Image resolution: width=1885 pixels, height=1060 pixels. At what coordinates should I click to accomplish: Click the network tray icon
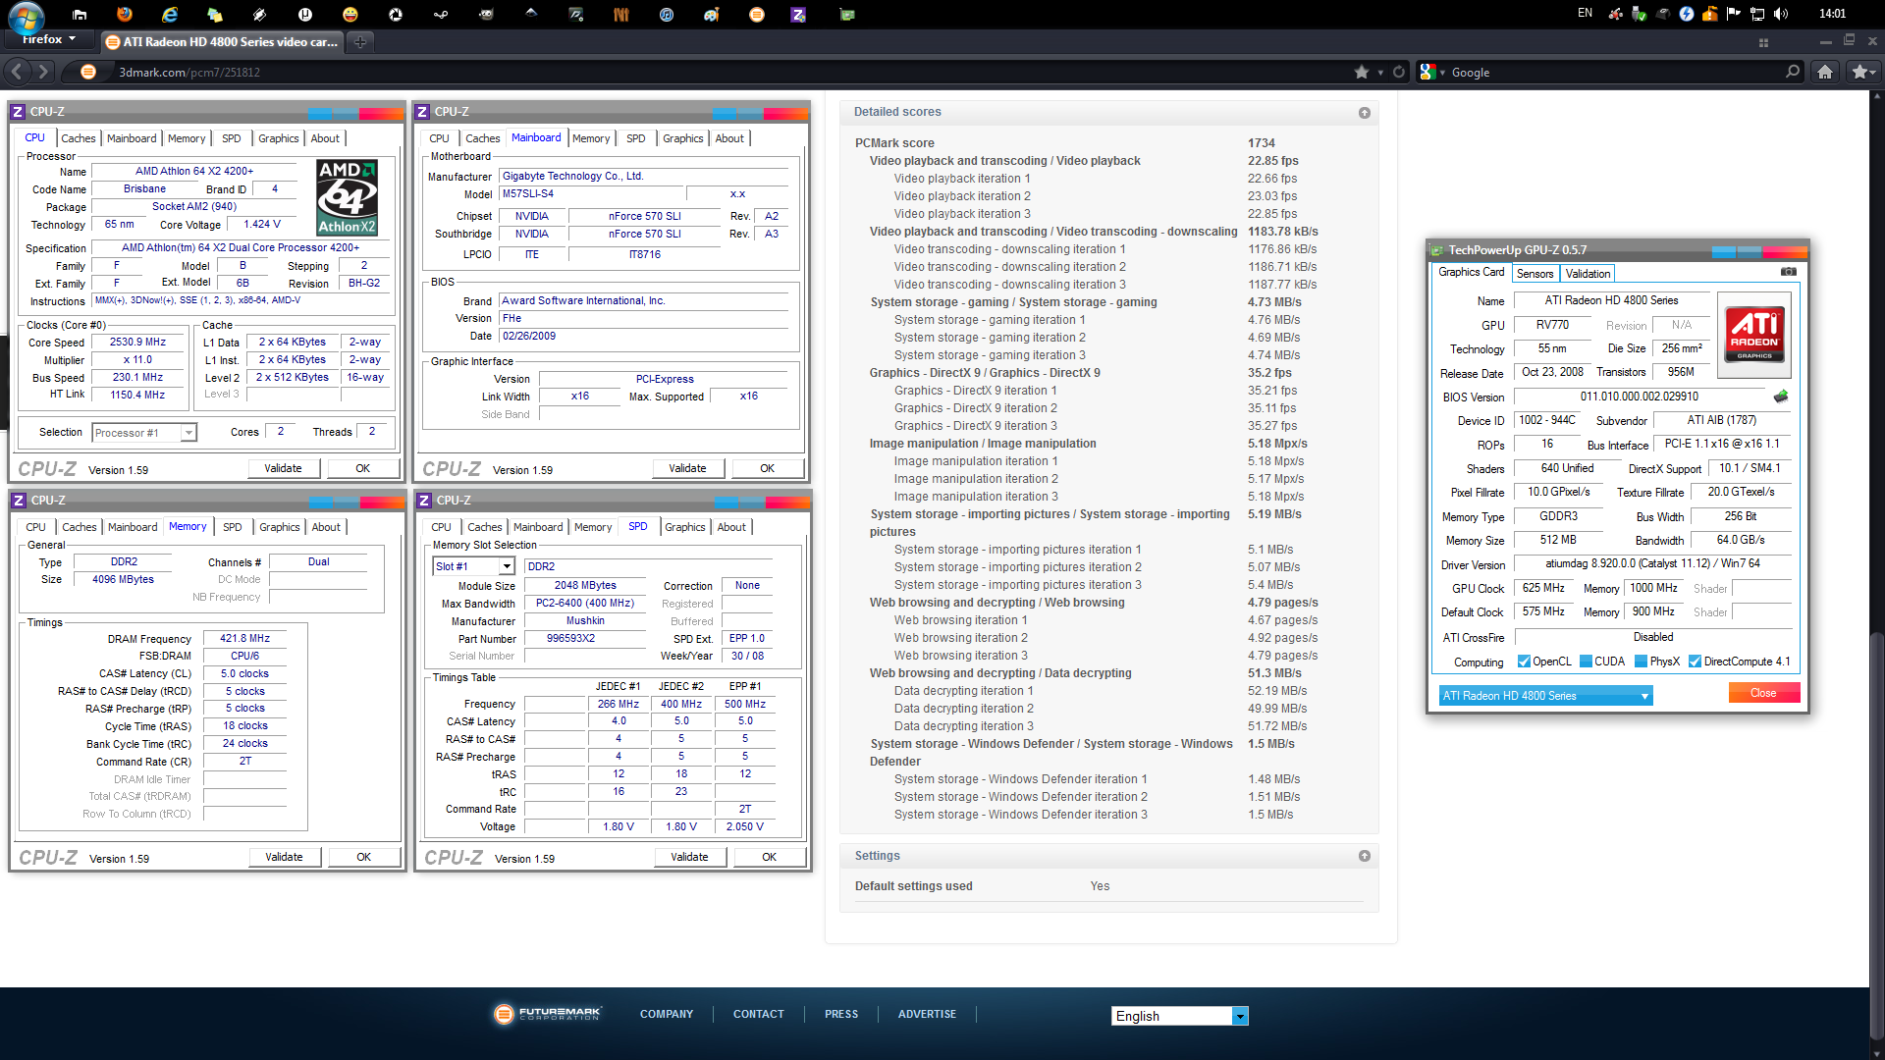1757,14
